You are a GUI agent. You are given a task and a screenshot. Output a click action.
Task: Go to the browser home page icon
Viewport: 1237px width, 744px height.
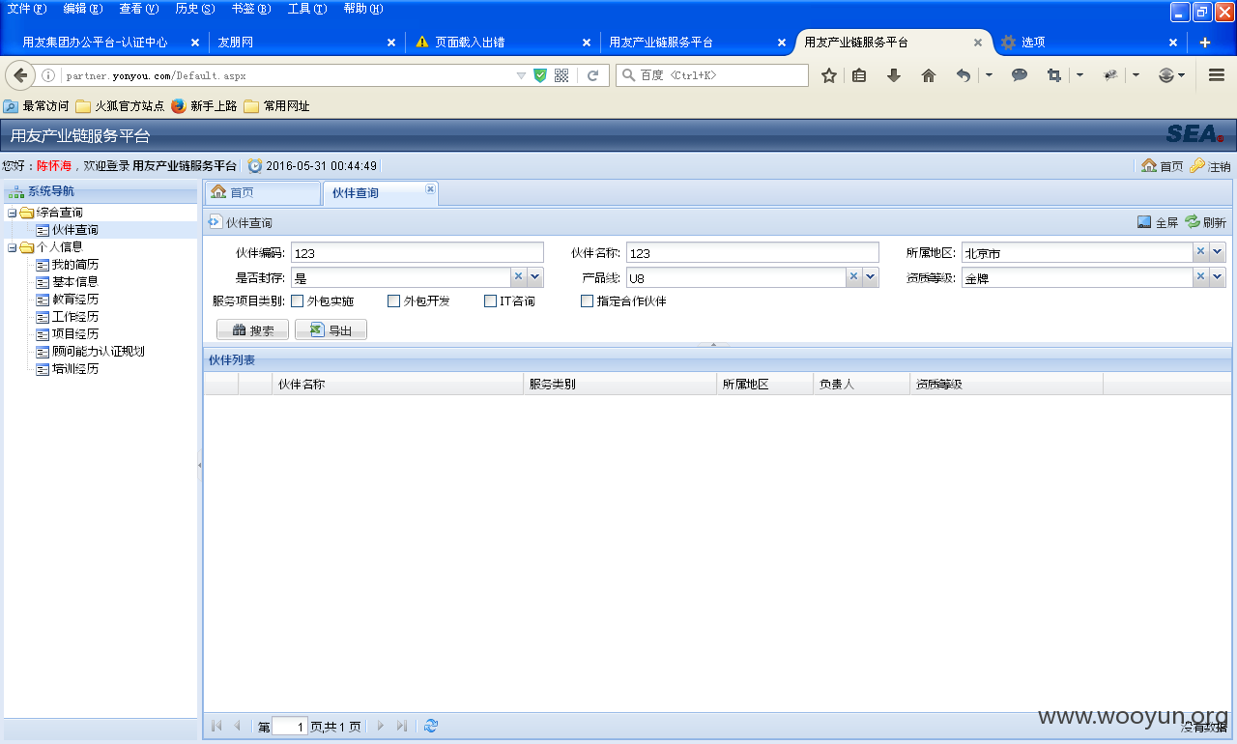tap(929, 75)
